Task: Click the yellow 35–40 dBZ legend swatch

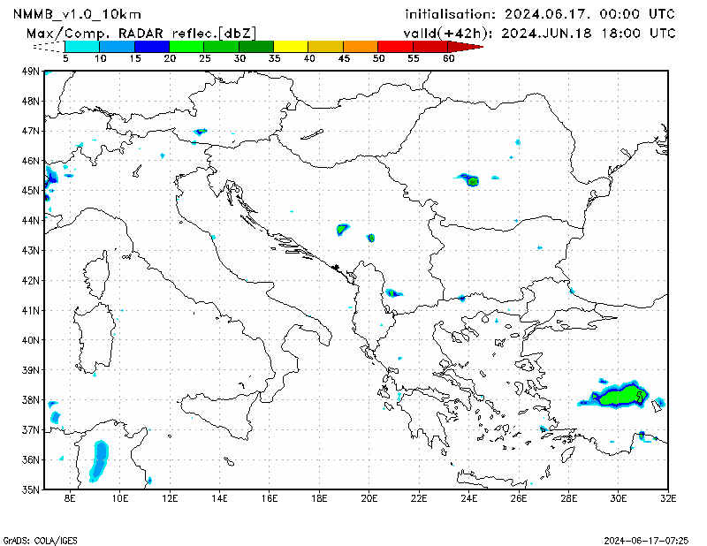Action: (291, 46)
